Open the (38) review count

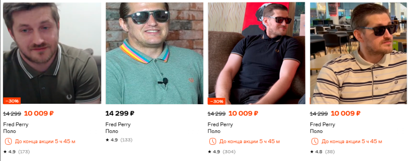pos(330,152)
